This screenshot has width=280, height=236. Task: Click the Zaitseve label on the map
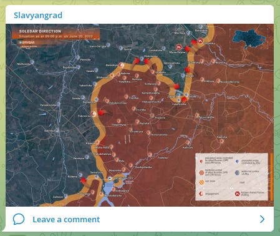point(57,197)
